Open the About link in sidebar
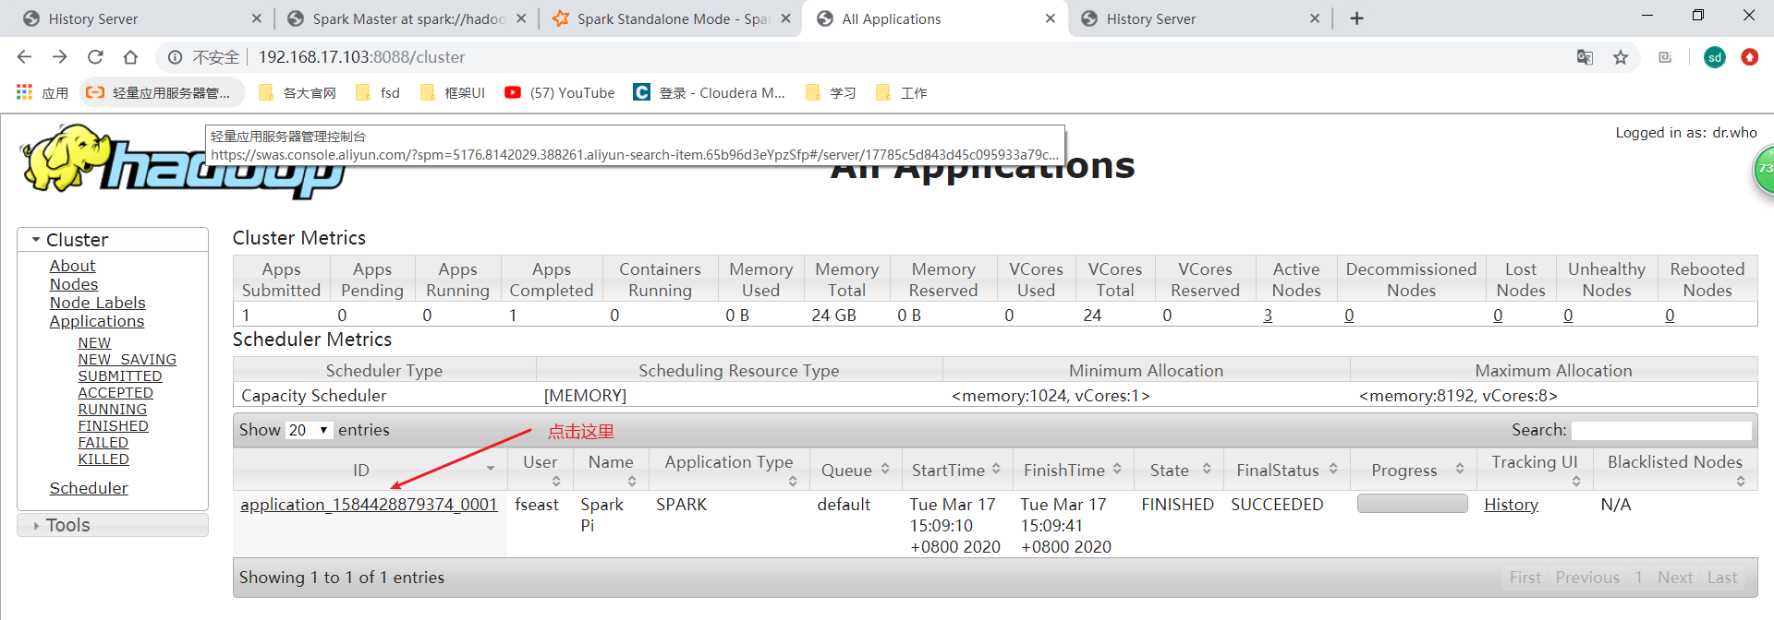The image size is (1774, 620). (72, 266)
